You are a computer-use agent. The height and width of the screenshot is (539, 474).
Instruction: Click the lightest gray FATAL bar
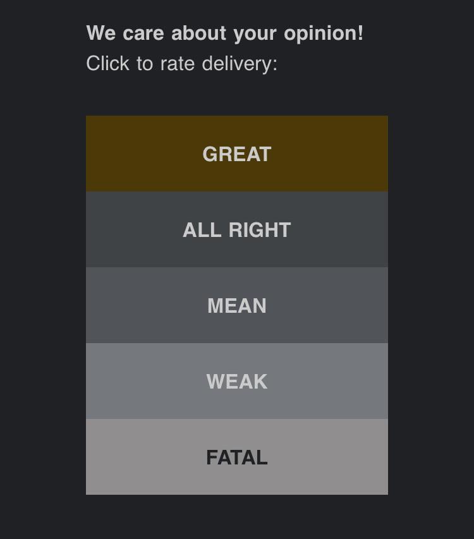click(237, 457)
